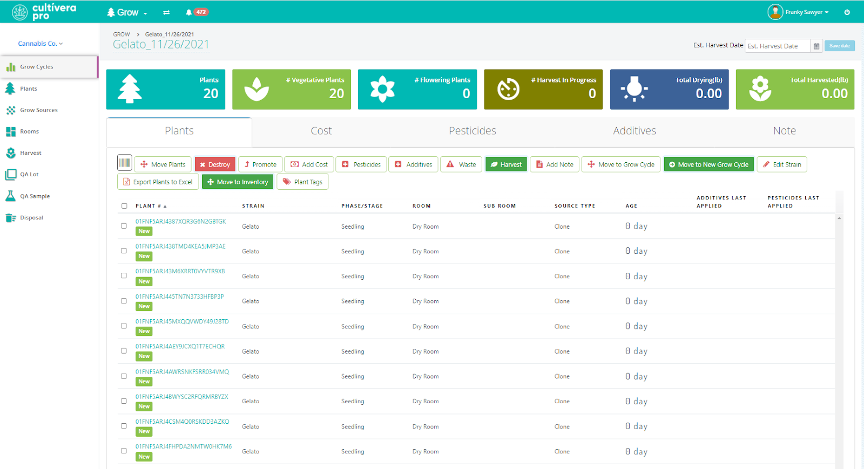
Task: Click the Promote button
Action: coord(260,164)
